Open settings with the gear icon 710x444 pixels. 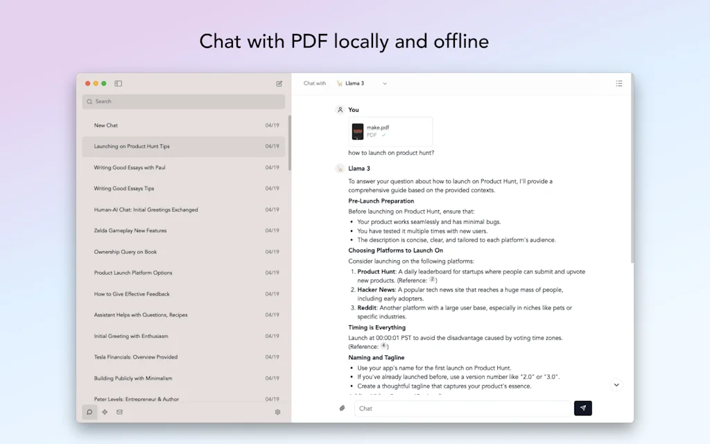[277, 411]
